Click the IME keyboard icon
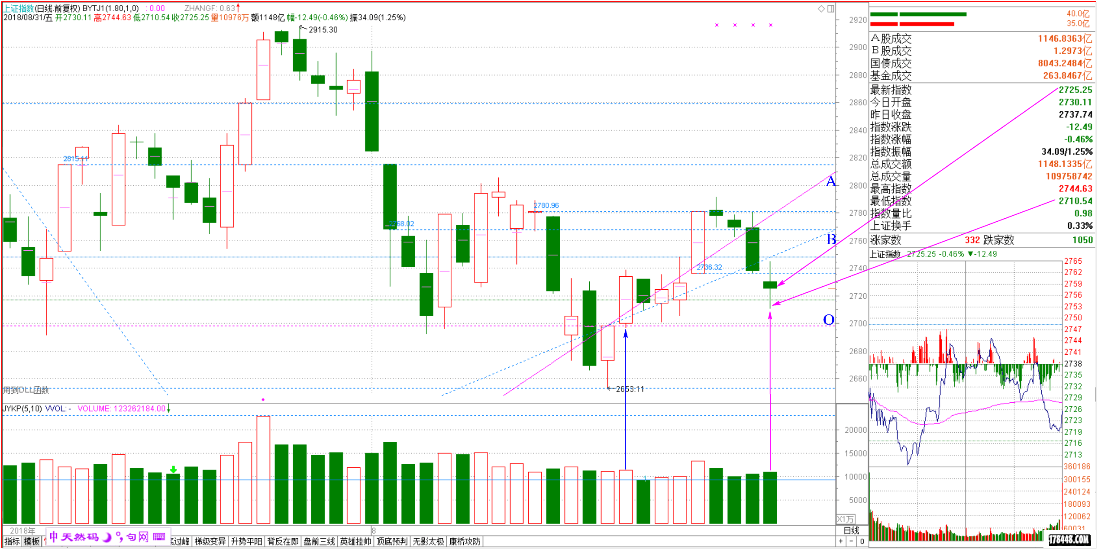 159,537
